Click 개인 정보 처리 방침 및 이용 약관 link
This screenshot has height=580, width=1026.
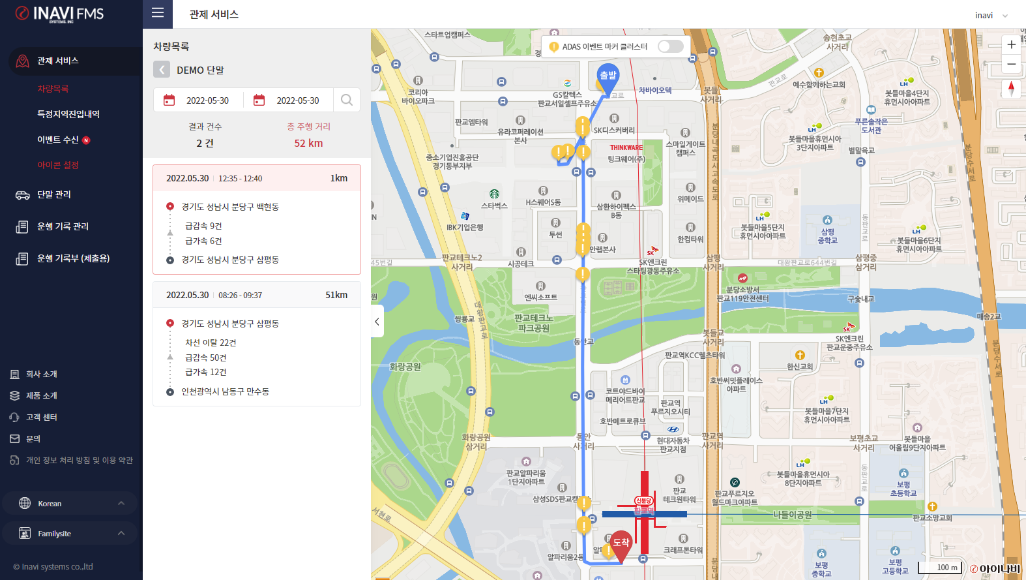[x=79, y=460]
